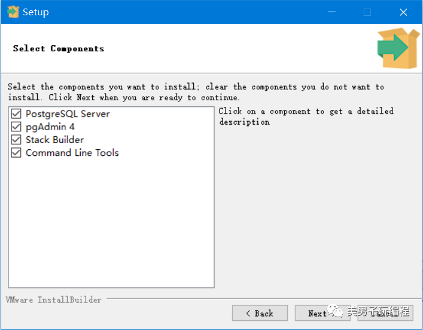Go to the previous step with Back
Image resolution: width=423 pixels, height=330 pixels.
260,313
